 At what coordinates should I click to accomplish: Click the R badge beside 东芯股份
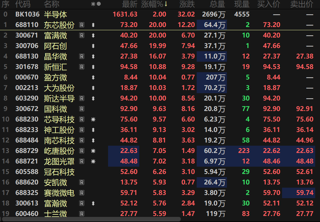pos(82,25)
